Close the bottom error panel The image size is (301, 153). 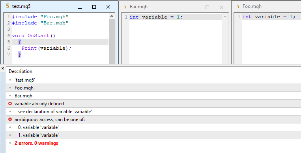(x=3, y=68)
